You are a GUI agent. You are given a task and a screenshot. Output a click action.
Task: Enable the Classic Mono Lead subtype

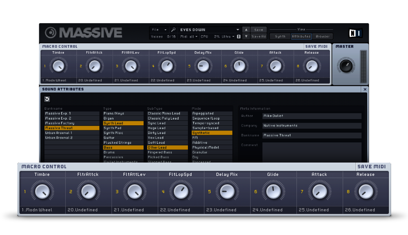click(168, 114)
